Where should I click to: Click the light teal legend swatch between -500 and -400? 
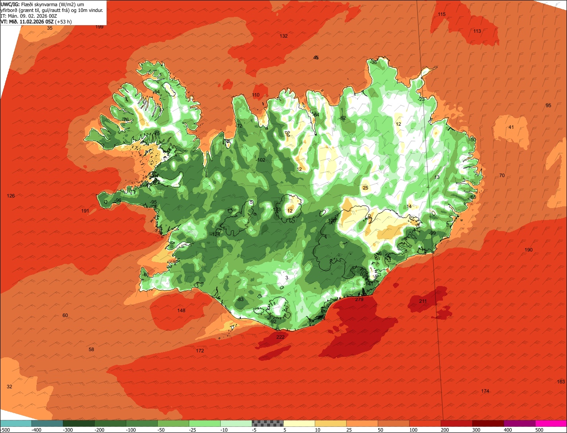(16, 423)
